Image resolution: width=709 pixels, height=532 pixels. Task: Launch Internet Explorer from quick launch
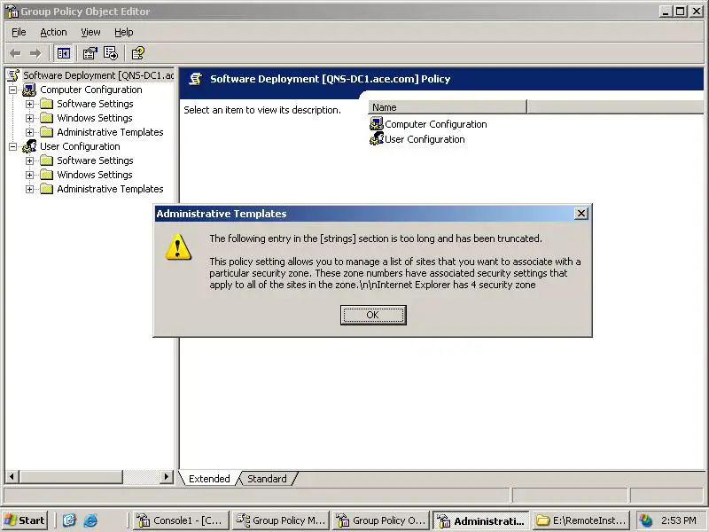click(90, 520)
